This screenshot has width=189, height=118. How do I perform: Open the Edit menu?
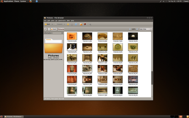[49, 21]
